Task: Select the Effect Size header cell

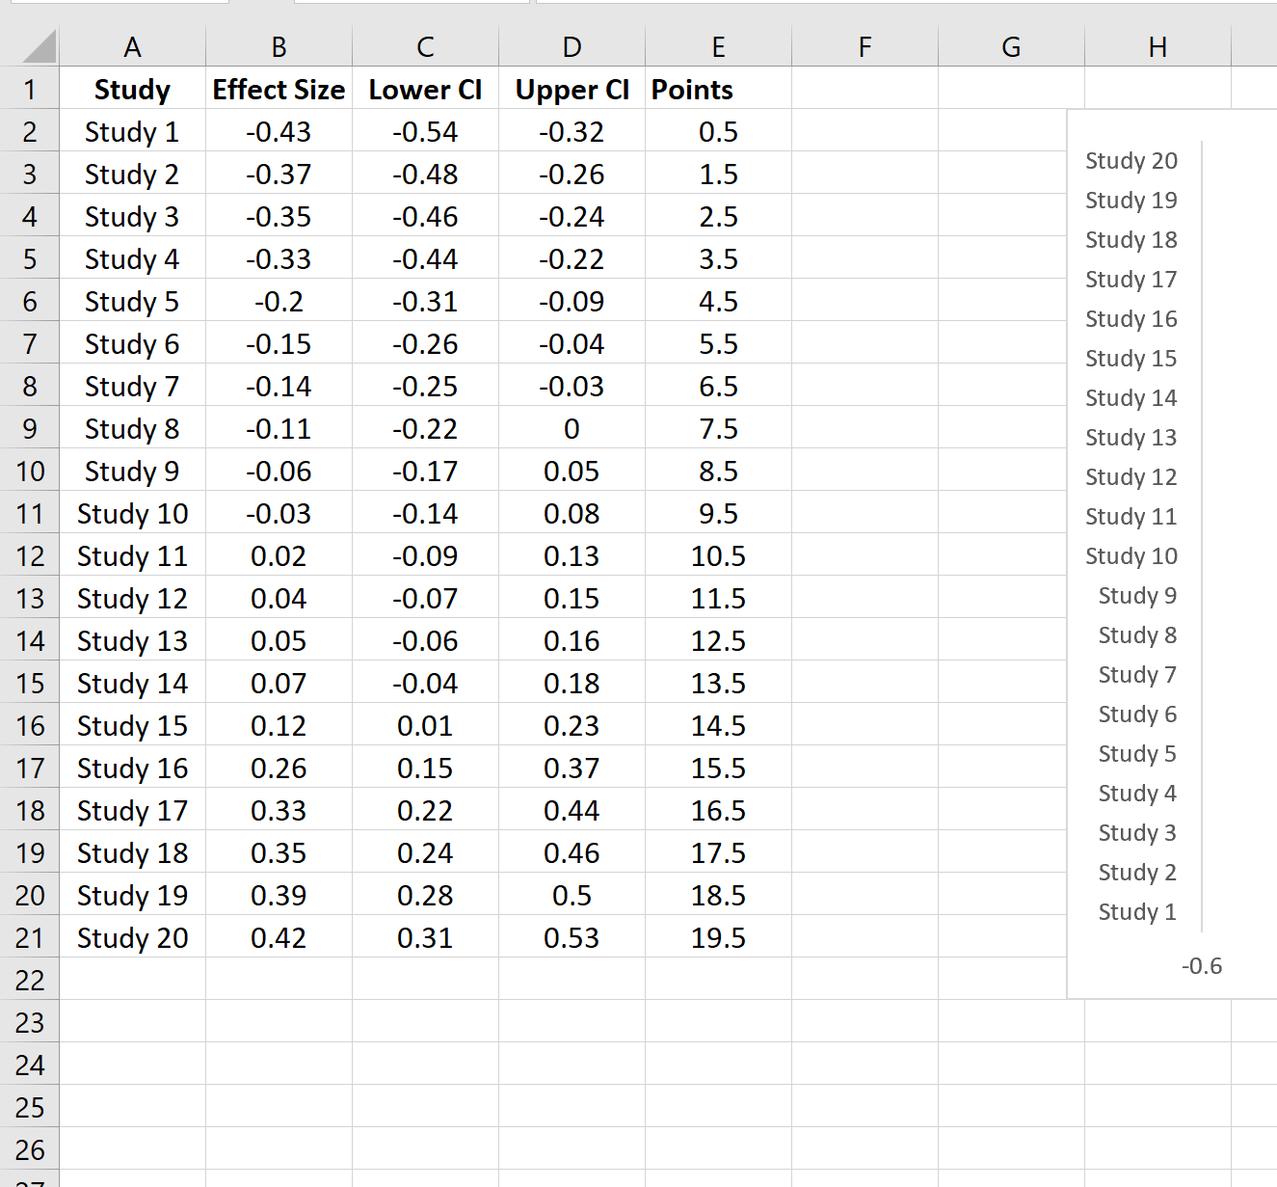Action: coord(279,89)
